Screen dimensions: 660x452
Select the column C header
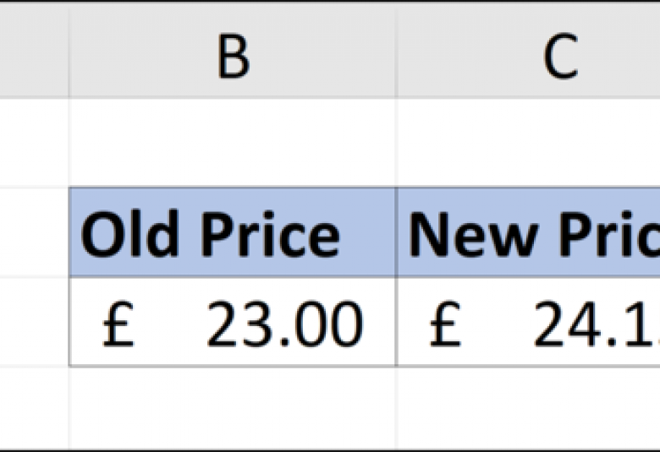pos(528,51)
